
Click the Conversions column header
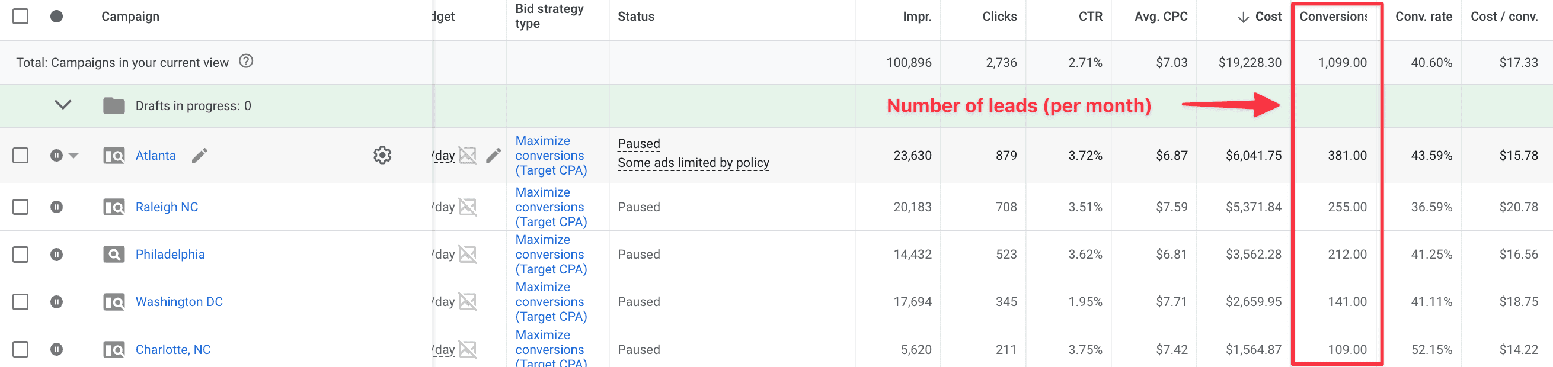click(x=1333, y=17)
